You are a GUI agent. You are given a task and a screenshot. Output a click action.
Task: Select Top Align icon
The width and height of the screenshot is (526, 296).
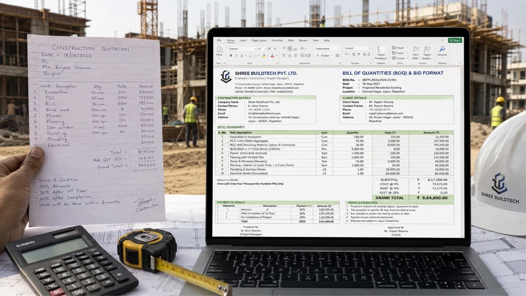[x=284, y=48]
